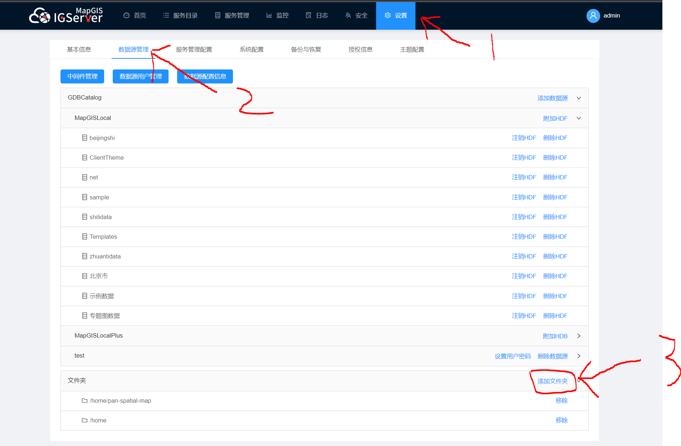Click the database icon beside Templates
Image resolution: width=681 pixels, height=446 pixels.
pos(84,237)
